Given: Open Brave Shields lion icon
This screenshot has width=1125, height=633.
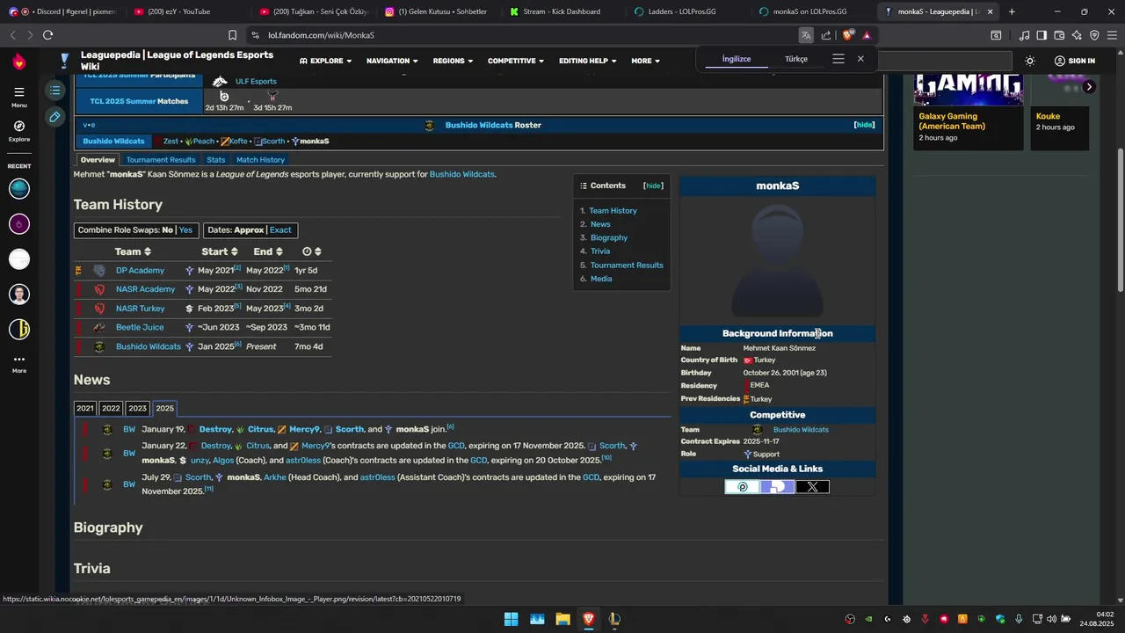Looking at the screenshot, I should [x=848, y=35].
